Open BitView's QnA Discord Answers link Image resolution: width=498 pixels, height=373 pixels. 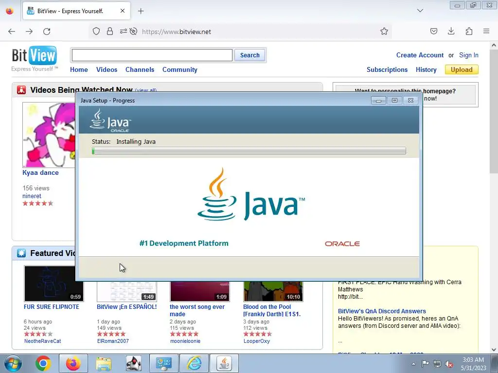pyautogui.click(x=382, y=311)
